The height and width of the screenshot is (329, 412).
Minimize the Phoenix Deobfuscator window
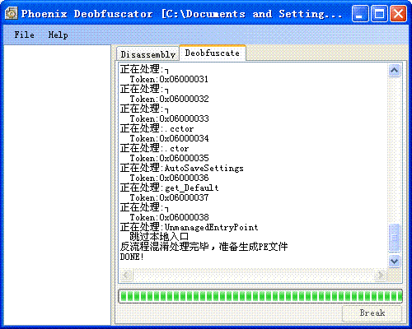point(360,13)
